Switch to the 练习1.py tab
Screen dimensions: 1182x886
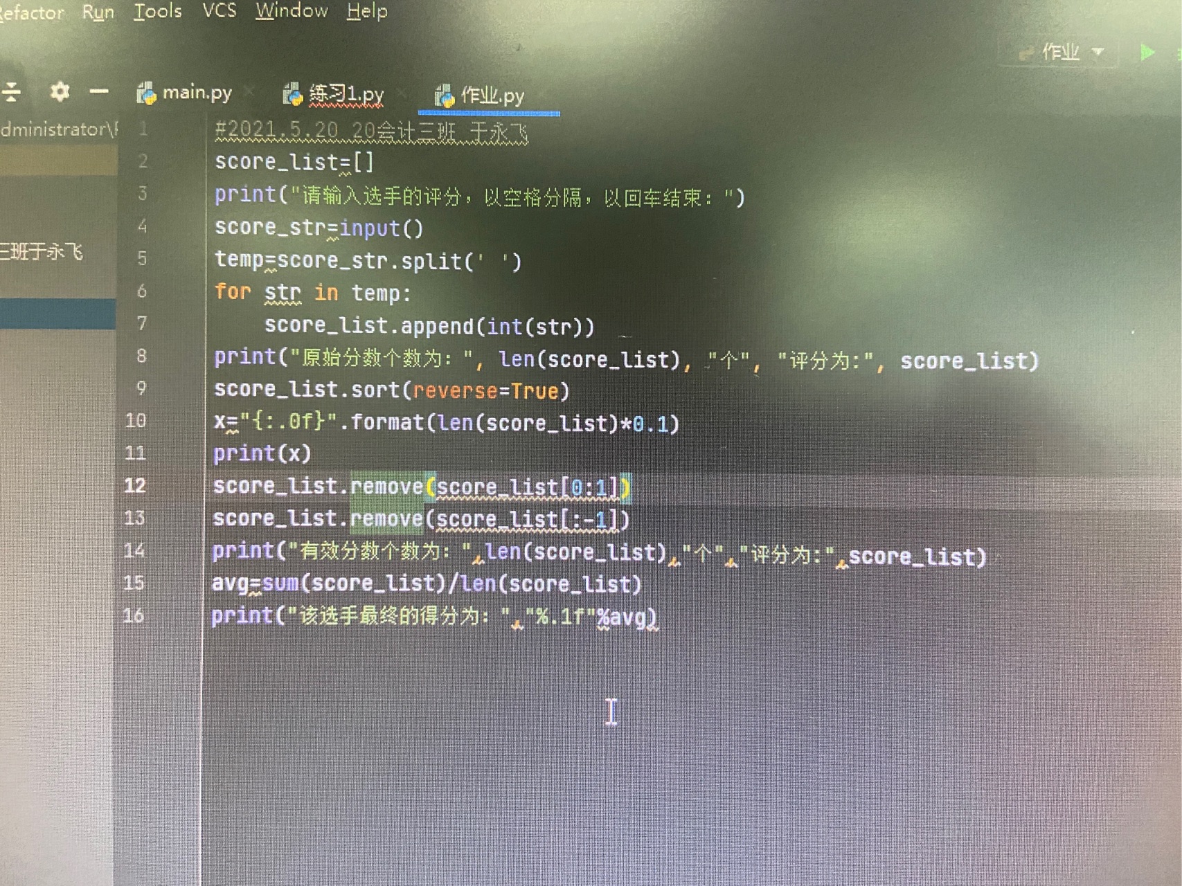tap(346, 94)
